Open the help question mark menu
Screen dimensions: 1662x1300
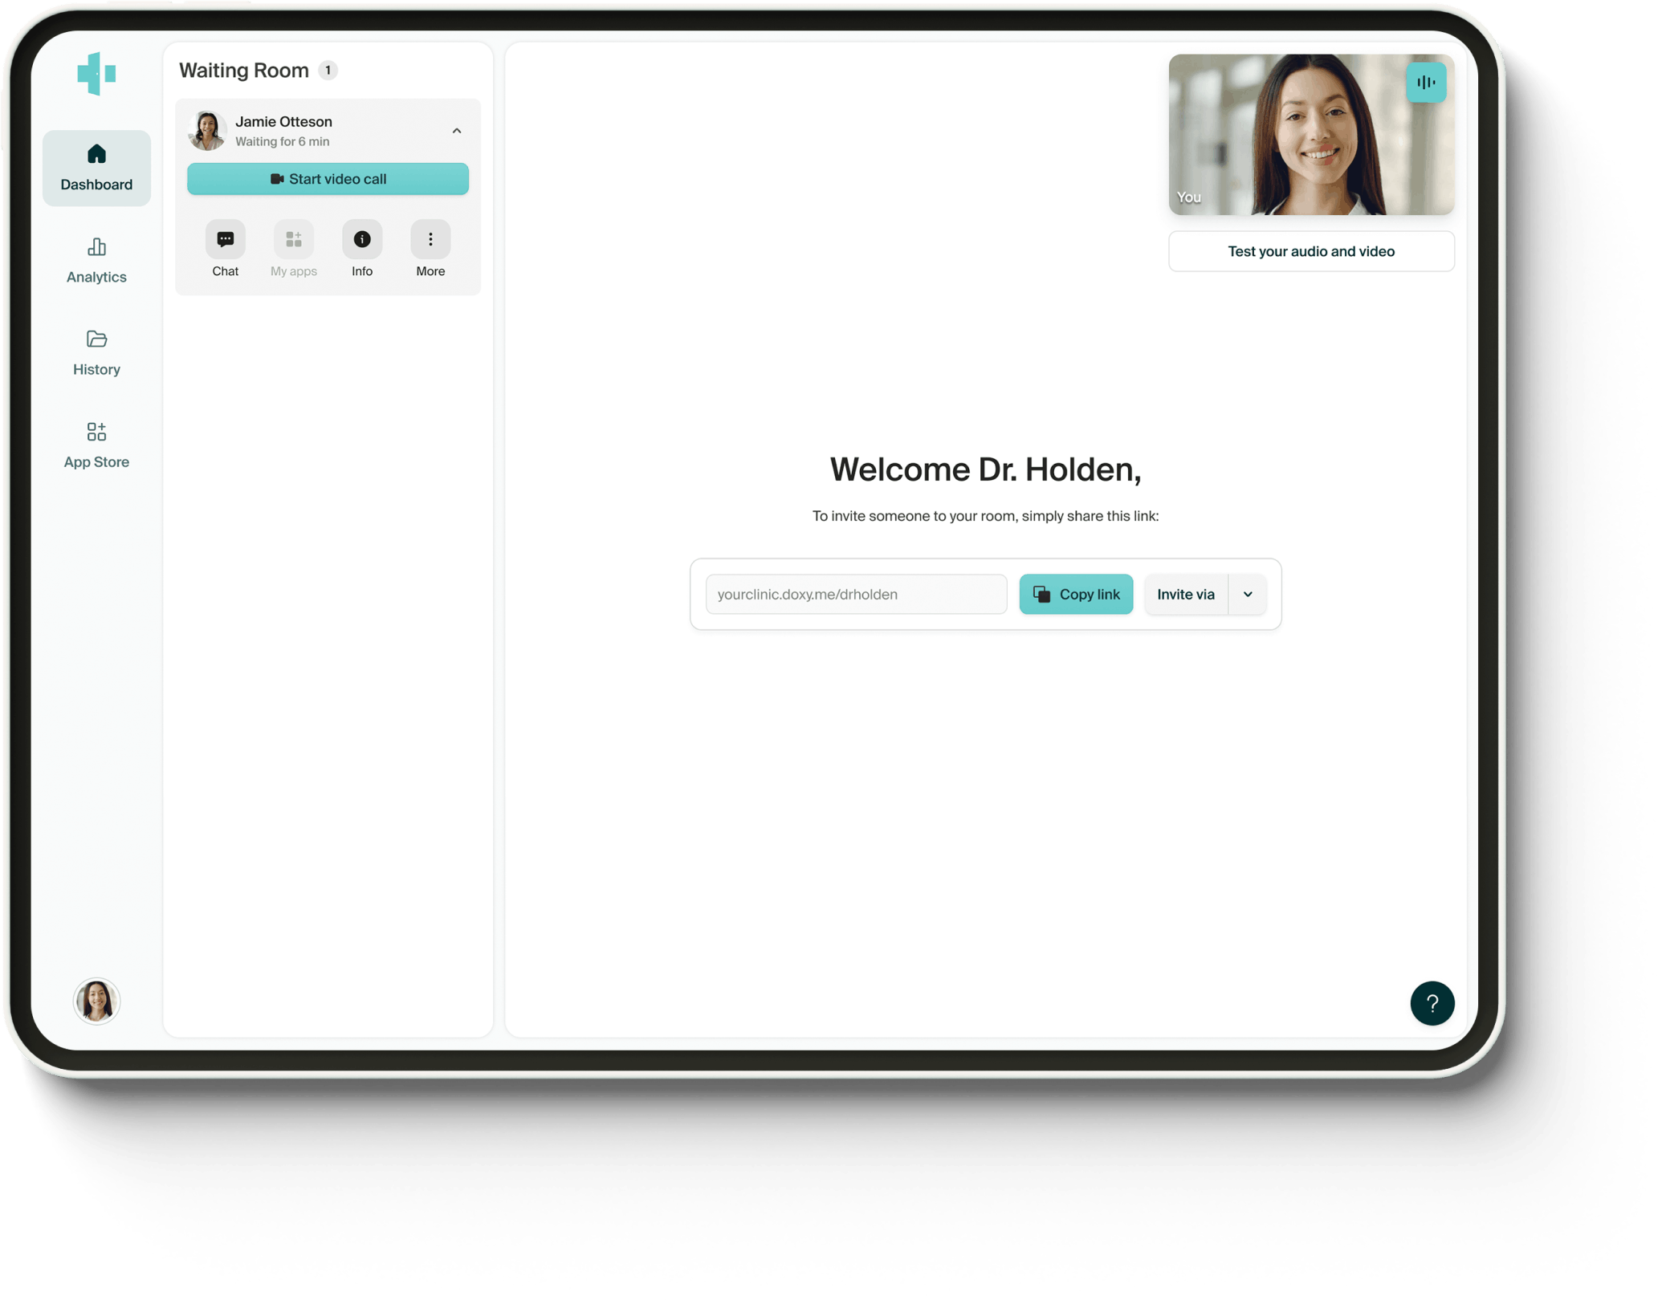pos(1432,1003)
